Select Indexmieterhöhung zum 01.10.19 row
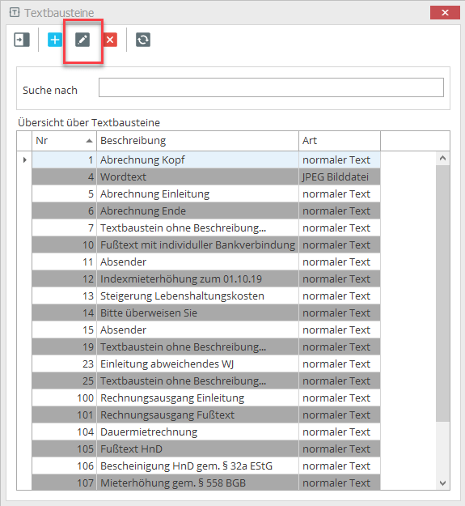465x506 pixels. [x=206, y=279]
